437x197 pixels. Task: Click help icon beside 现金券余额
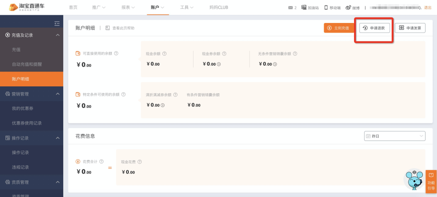coord(224,54)
